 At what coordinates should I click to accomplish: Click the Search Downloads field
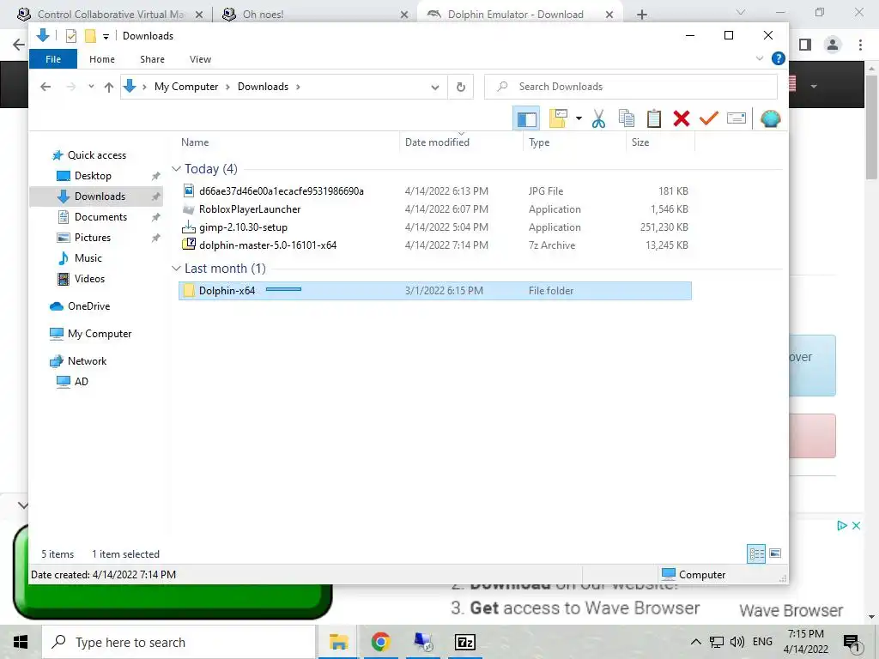pos(631,87)
